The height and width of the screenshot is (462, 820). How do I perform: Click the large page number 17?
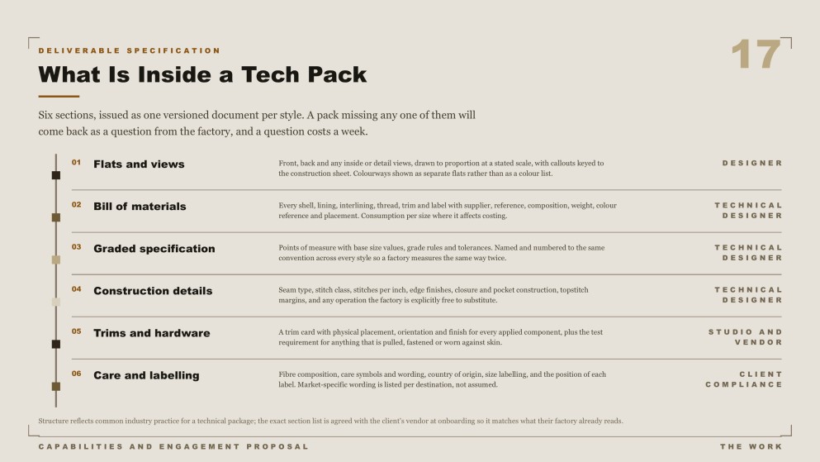(x=756, y=55)
